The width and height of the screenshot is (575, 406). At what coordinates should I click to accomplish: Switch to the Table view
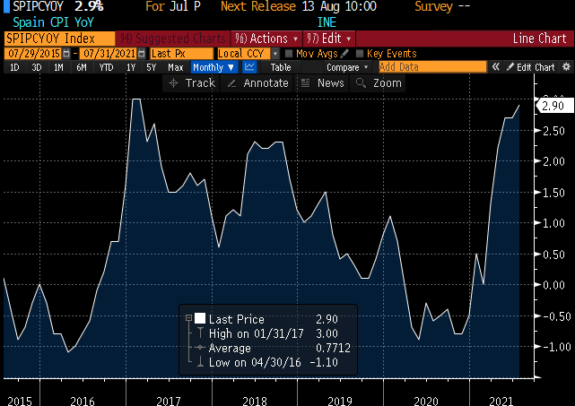[281, 67]
